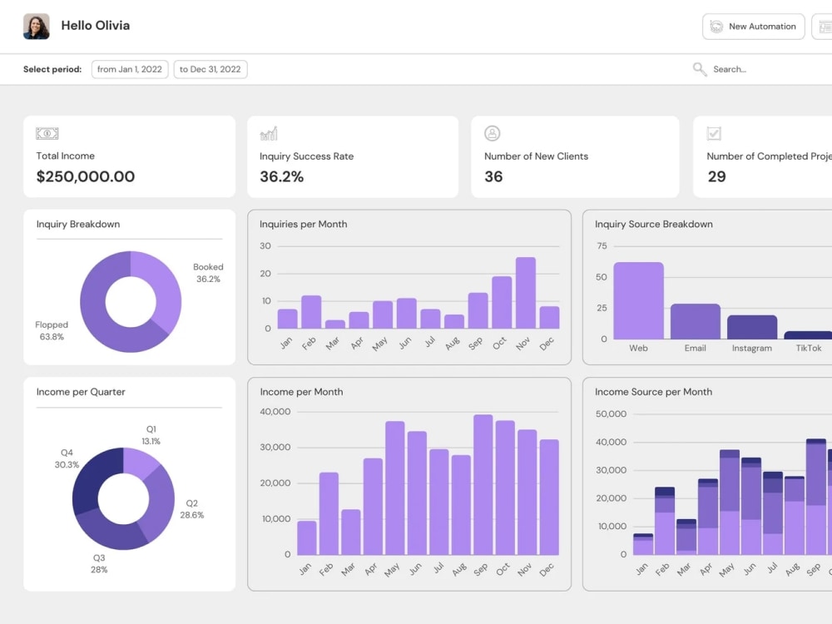Click the Number of New Clients label

(536, 156)
